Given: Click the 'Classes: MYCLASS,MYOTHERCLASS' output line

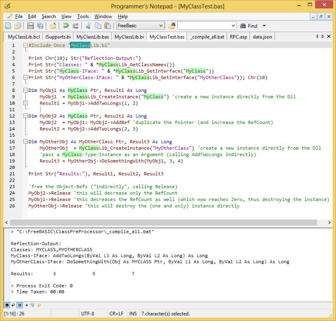Looking at the screenshot, I should point(52,250).
